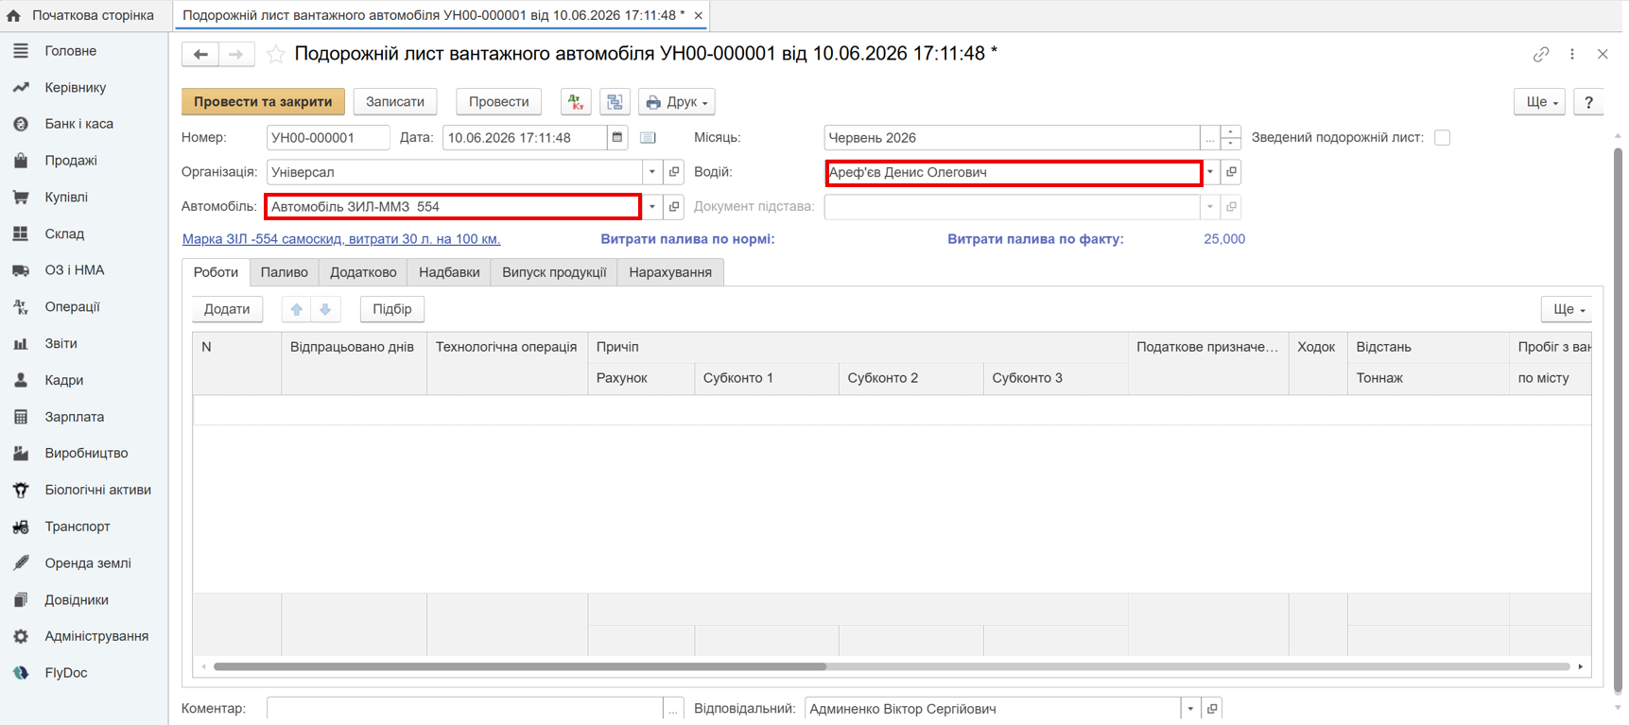1629x725 pixels.
Task: Open the Друк print dropdown
Action: click(677, 102)
